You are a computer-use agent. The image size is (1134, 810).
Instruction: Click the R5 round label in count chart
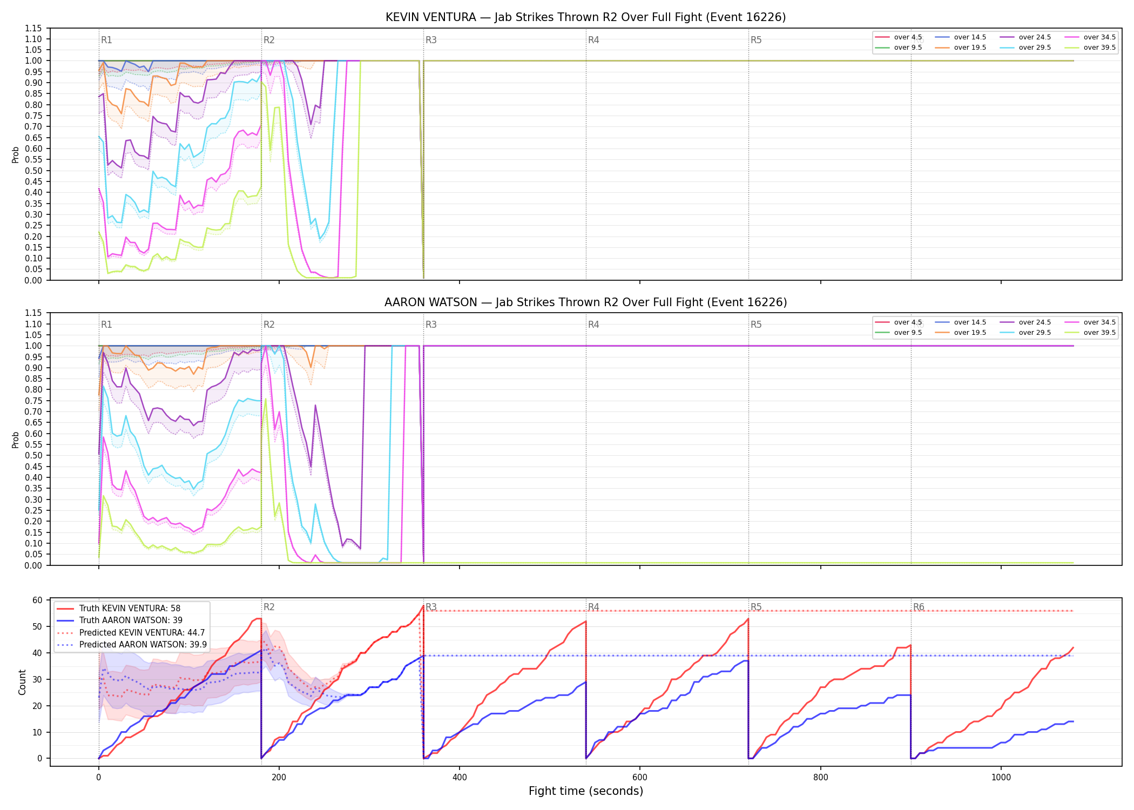pyautogui.click(x=756, y=607)
